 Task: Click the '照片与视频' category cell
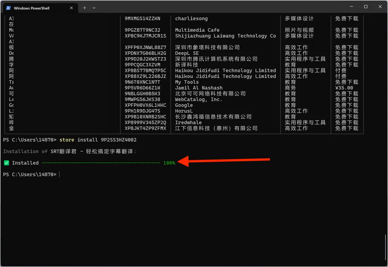[299, 30]
